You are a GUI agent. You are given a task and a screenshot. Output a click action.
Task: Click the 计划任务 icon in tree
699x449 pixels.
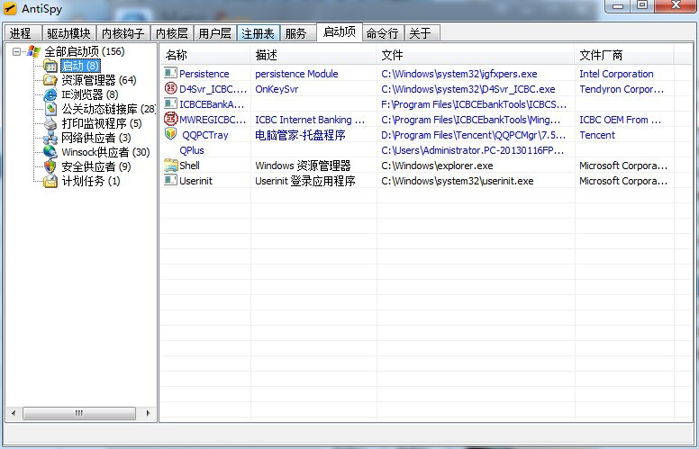pyautogui.click(x=51, y=181)
